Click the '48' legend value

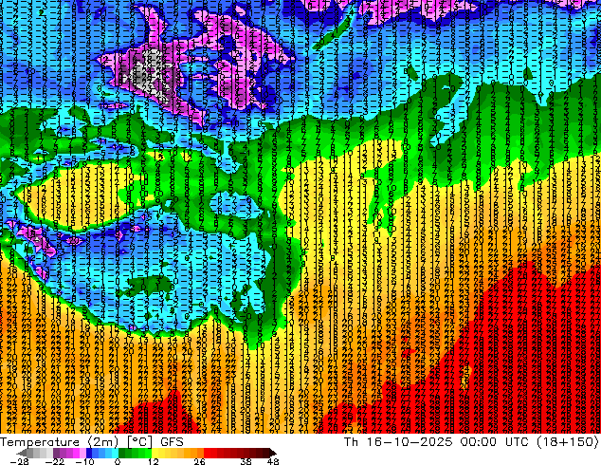pyautogui.click(x=273, y=461)
